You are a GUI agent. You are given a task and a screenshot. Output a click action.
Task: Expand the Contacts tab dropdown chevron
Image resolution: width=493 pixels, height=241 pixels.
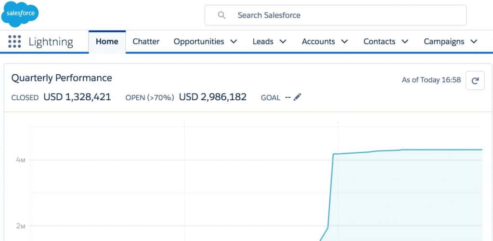(405, 41)
